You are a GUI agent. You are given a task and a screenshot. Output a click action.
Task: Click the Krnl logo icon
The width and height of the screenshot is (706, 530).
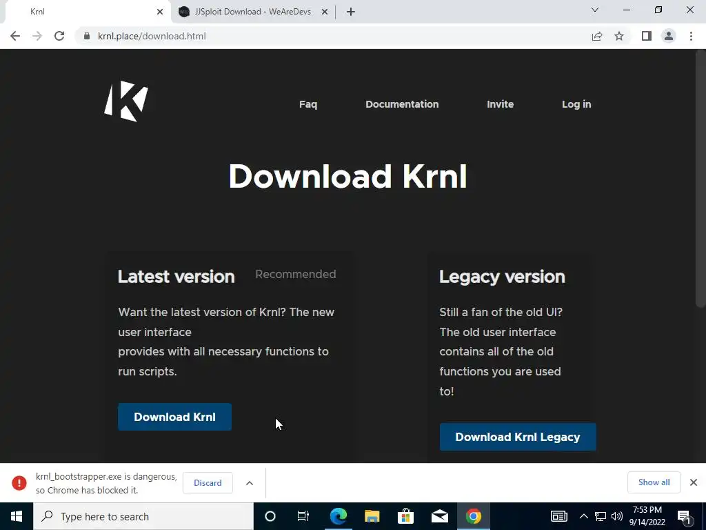click(126, 101)
